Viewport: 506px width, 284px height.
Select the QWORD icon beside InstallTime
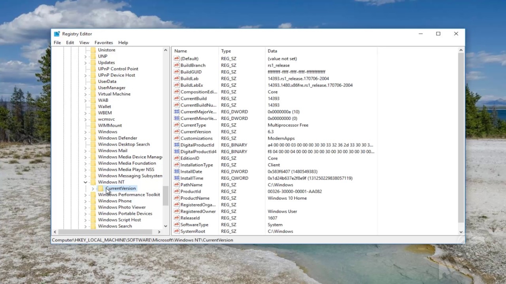[177, 178]
